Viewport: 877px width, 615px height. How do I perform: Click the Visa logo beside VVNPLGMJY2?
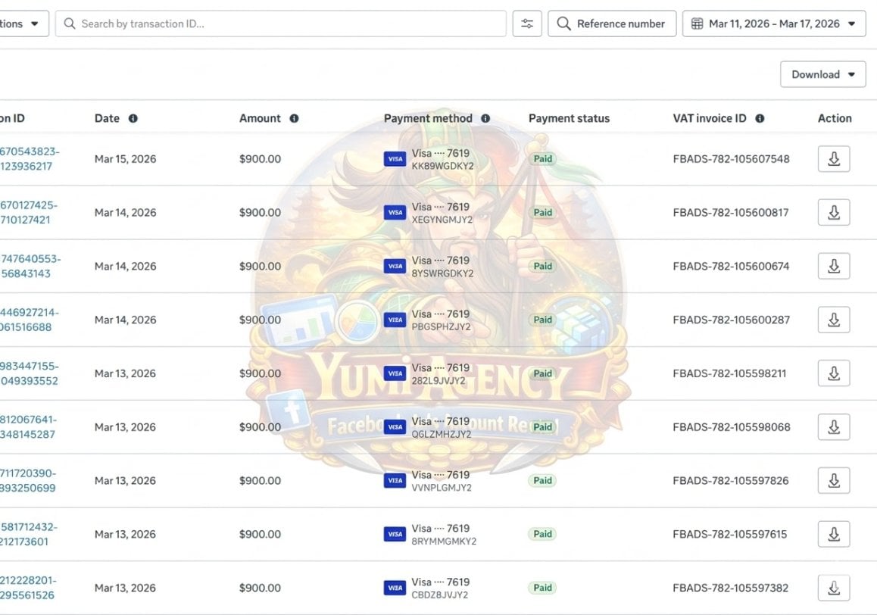pyautogui.click(x=395, y=481)
